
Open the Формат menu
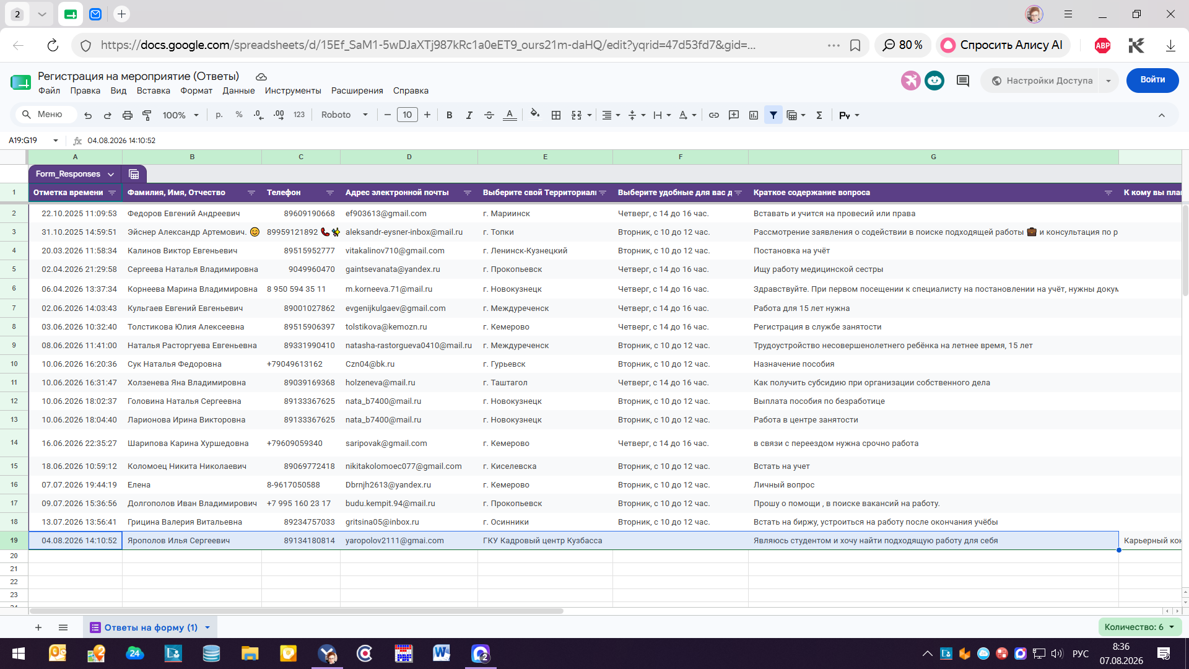tap(196, 90)
